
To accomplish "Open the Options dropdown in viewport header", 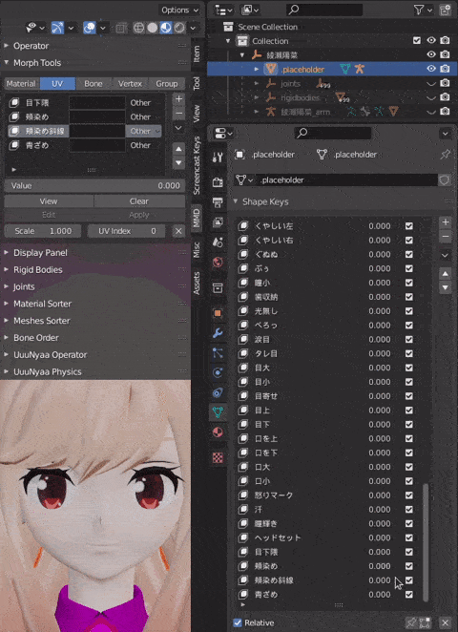I will tap(180, 11).
